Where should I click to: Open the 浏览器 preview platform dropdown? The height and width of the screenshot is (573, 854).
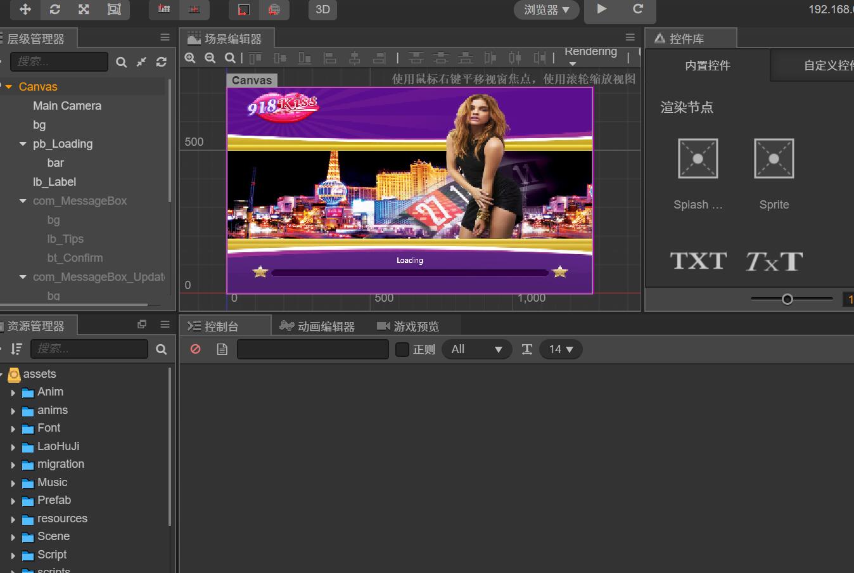tap(546, 10)
